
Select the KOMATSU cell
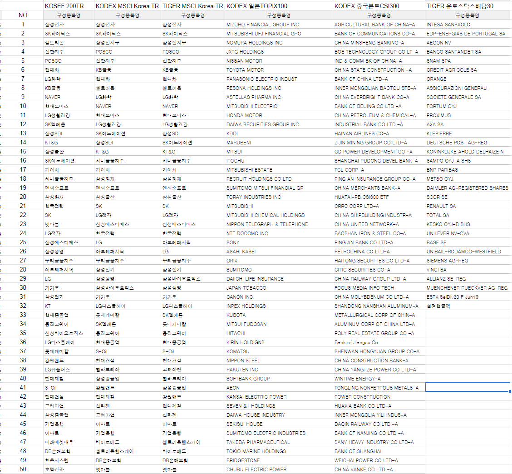click(279, 351)
